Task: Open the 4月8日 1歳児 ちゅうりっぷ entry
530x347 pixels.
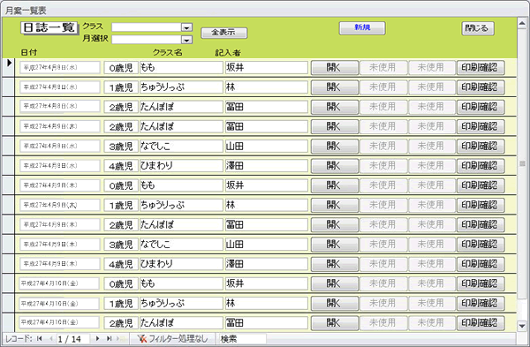Action: point(335,87)
